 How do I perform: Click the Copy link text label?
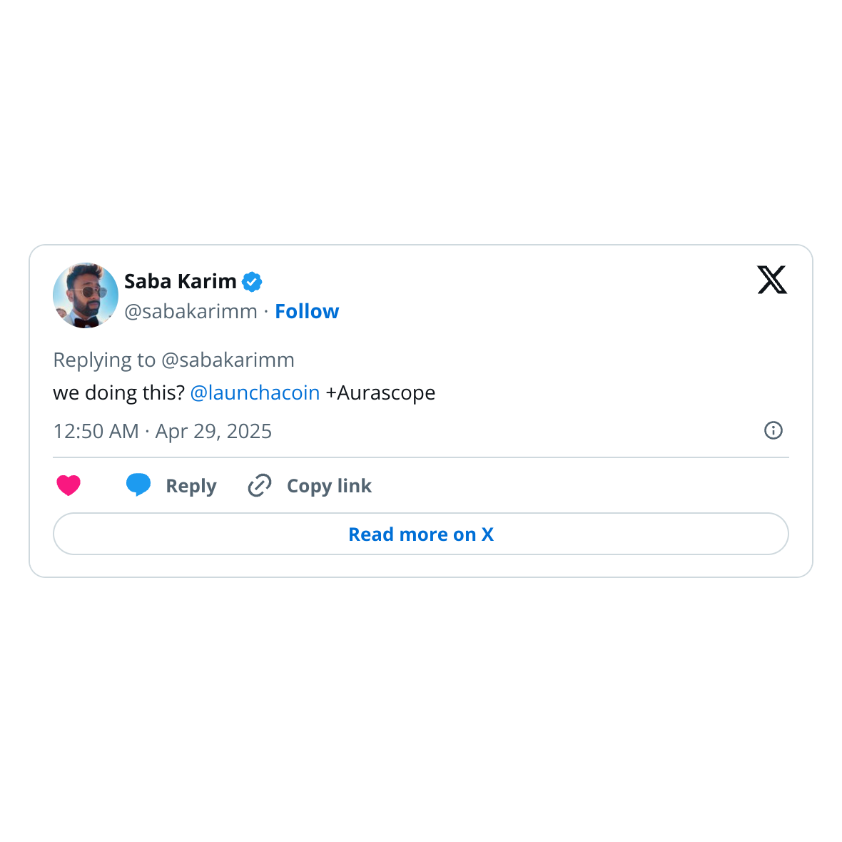pos(329,486)
